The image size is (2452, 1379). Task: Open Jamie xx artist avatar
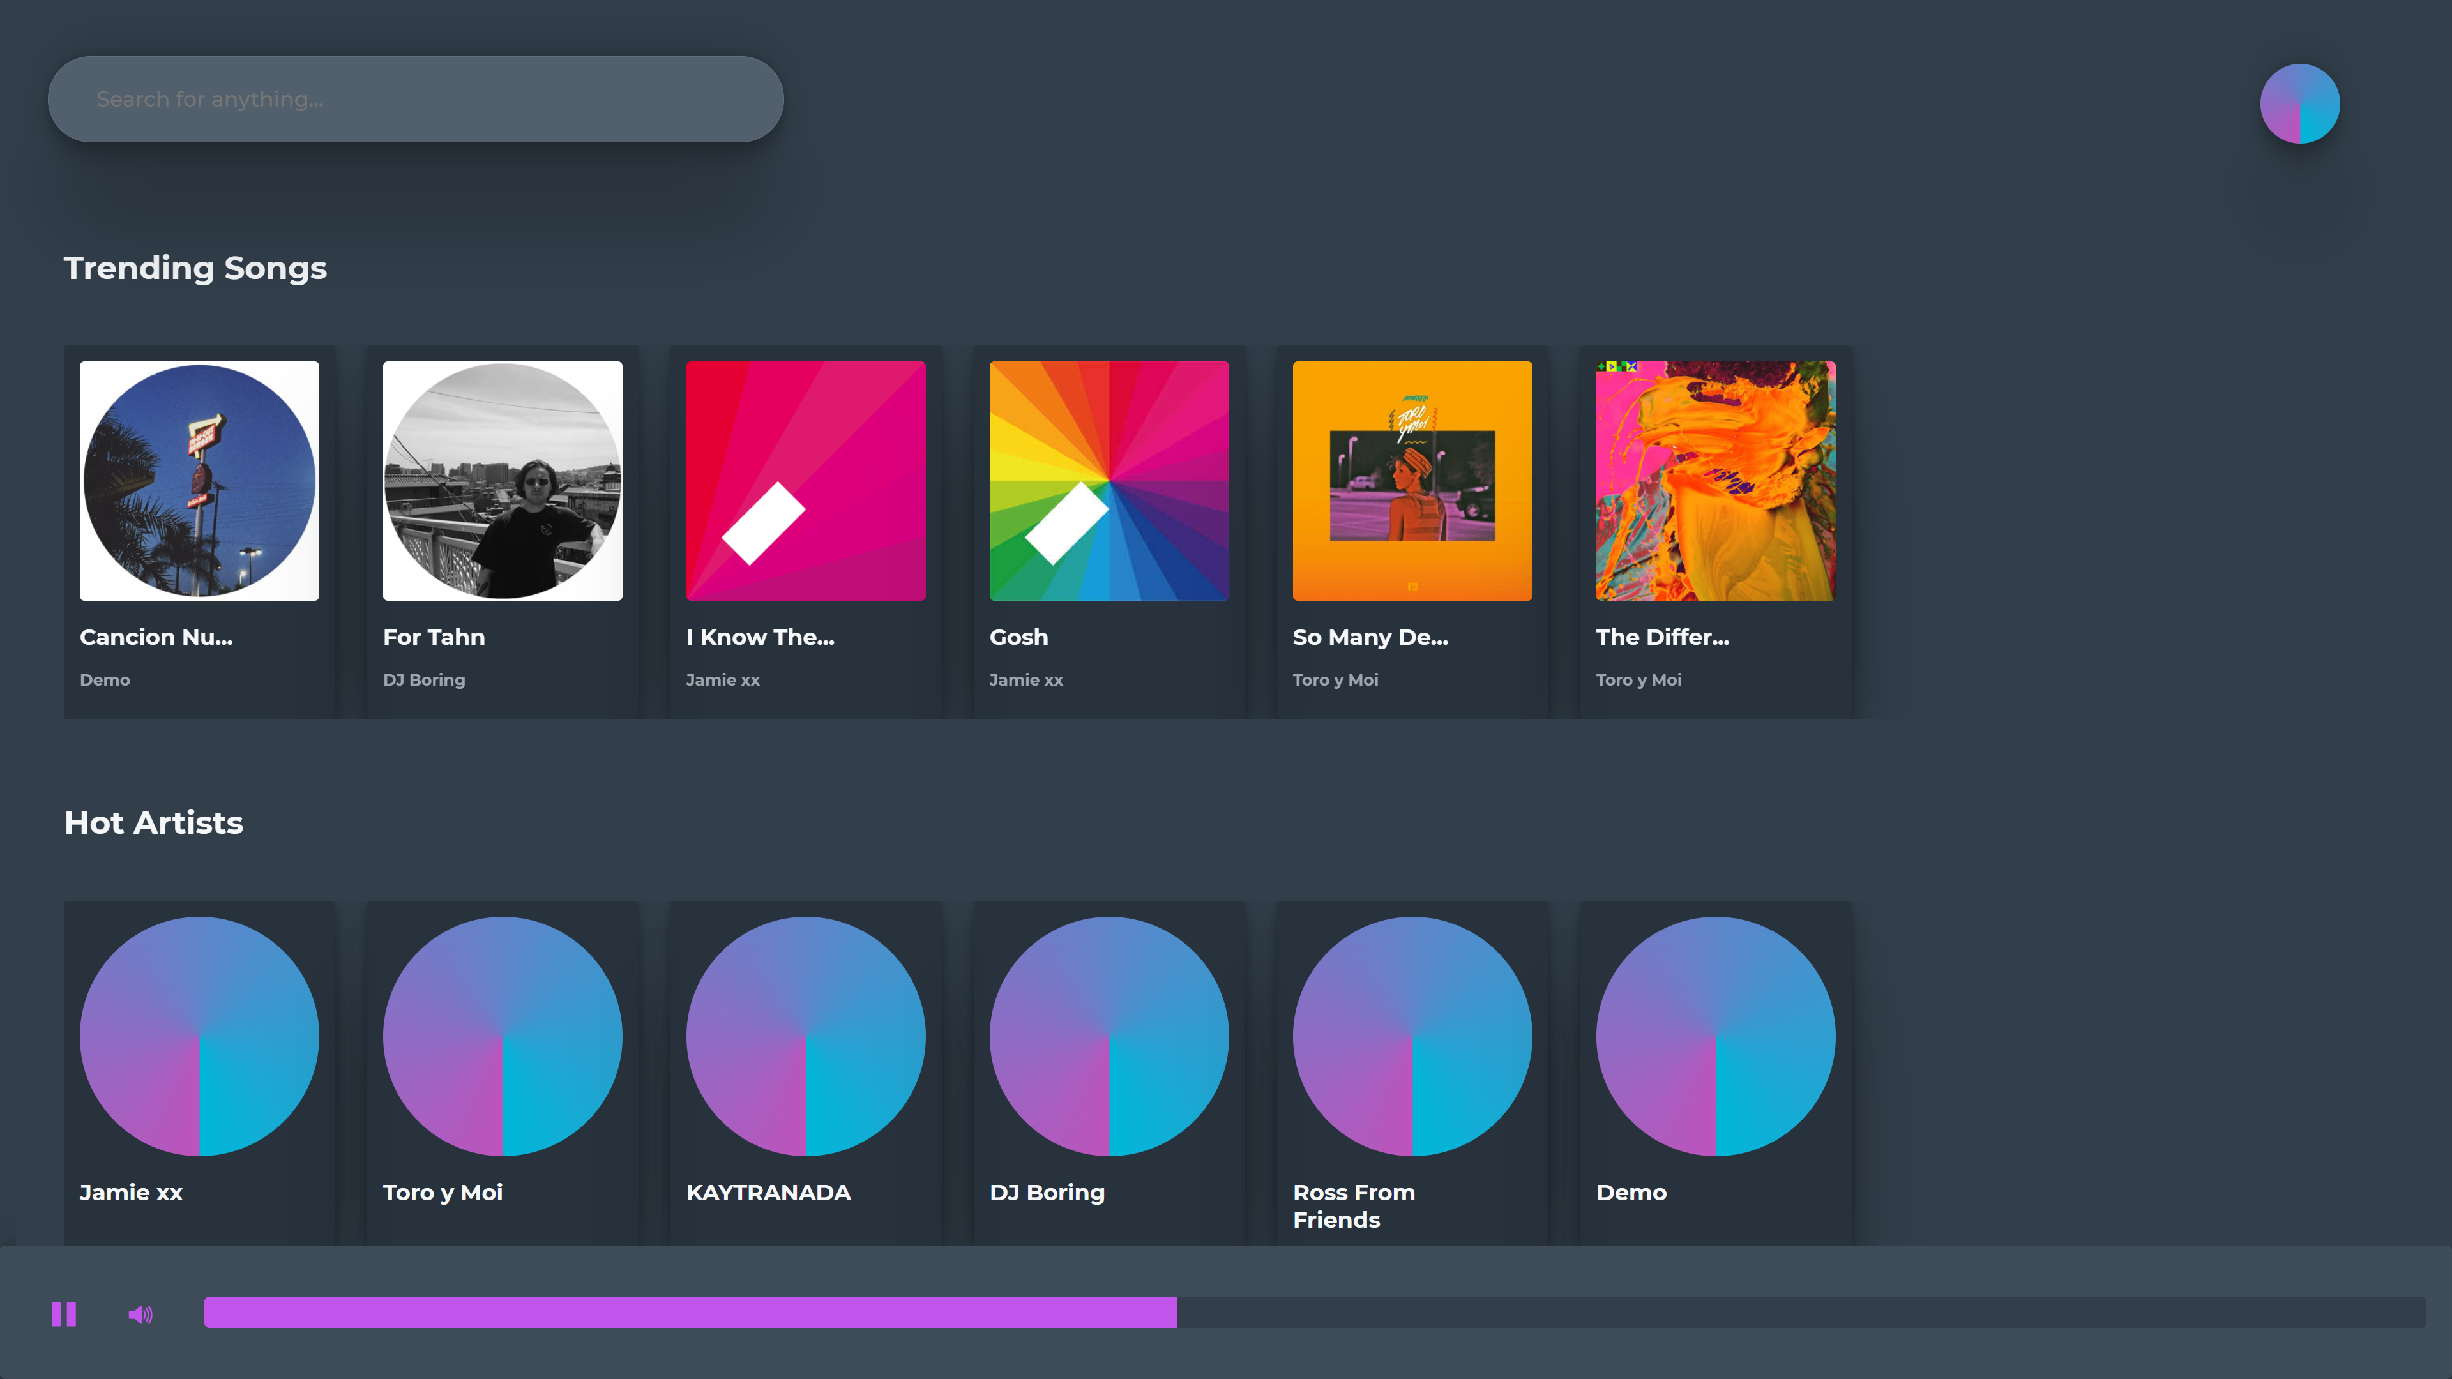199,1036
